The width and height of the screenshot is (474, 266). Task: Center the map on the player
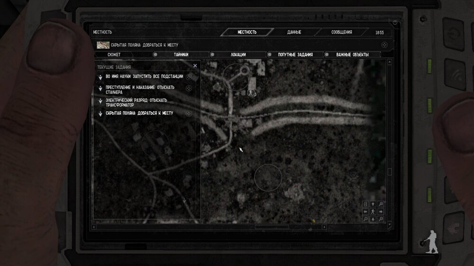[x=373, y=212]
